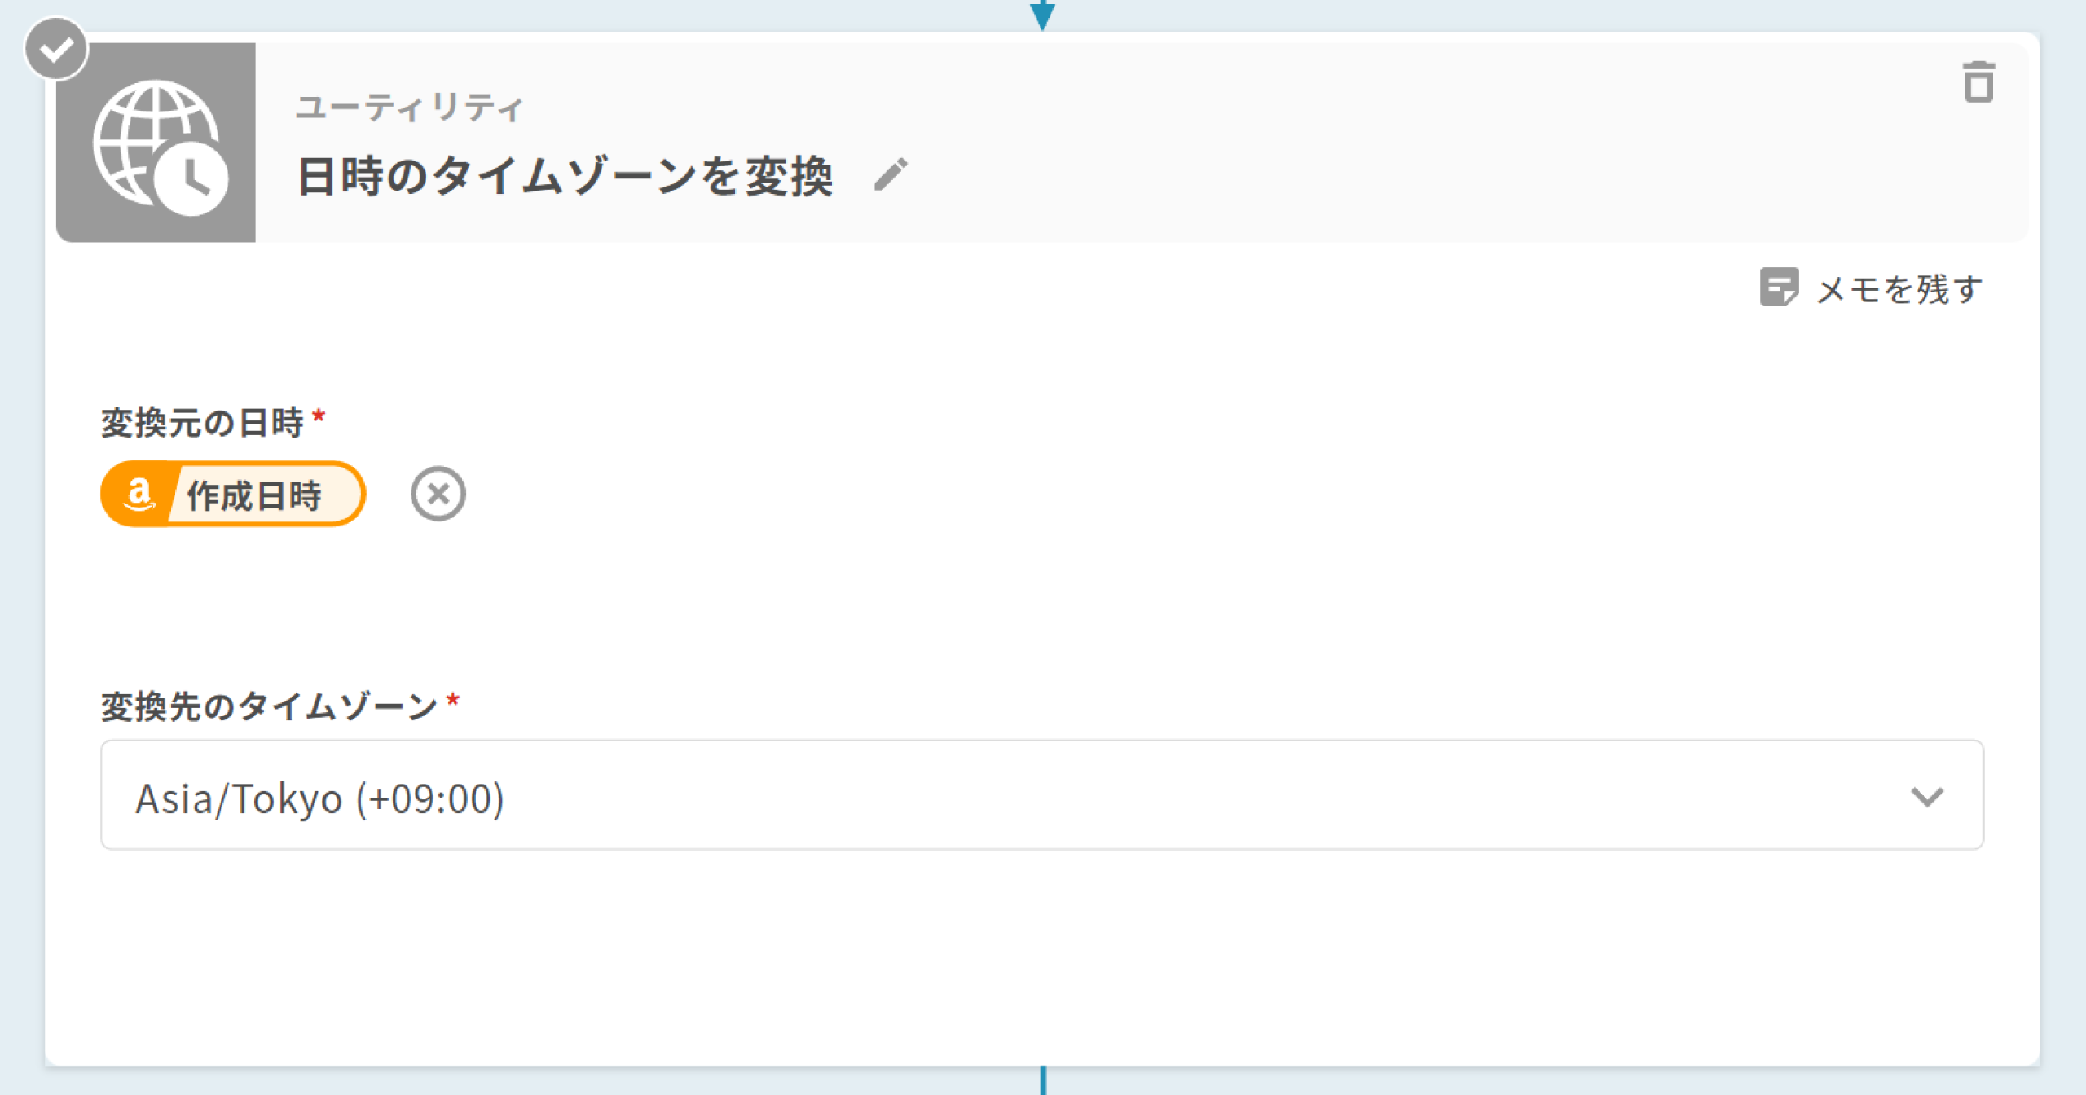The height and width of the screenshot is (1095, 2086).
Task: Click the blank card area below dropdown
Action: point(1042,957)
